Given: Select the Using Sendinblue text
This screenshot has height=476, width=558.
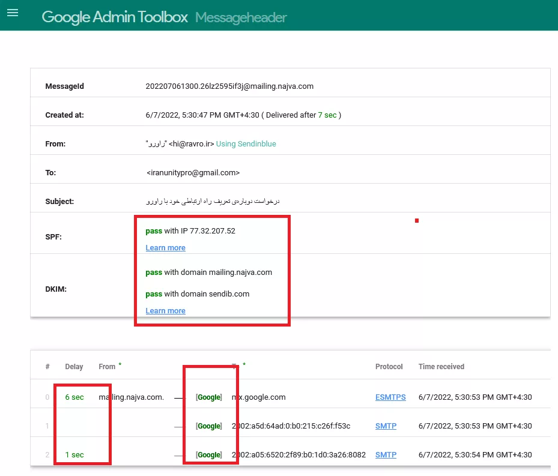Looking at the screenshot, I should (x=246, y=143).
